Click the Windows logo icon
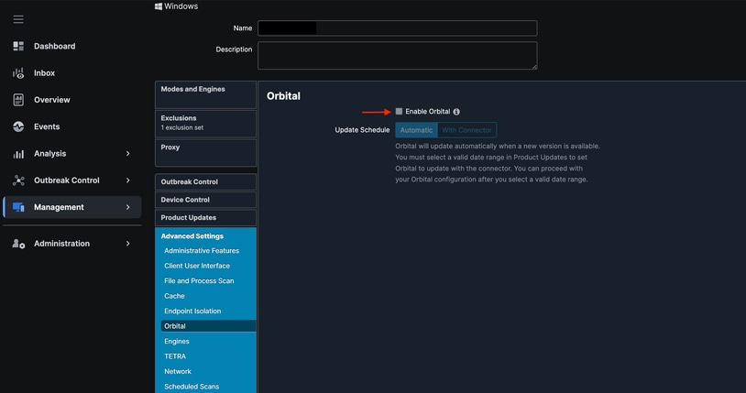The image size is (746, 393). pos(159,6)
